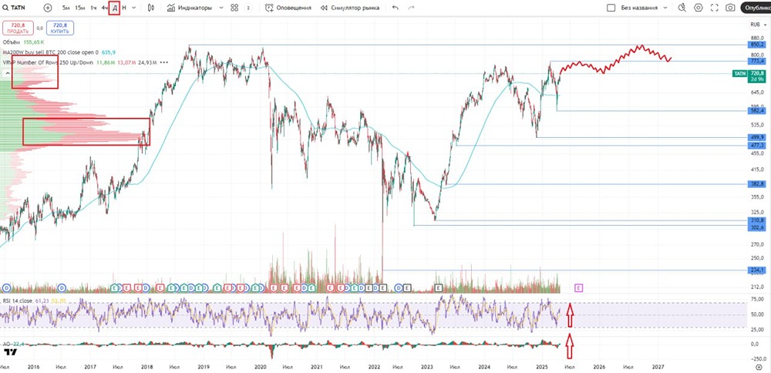Click the 2018 label on time axis
Viewport: 771px width, 373px height.
point(146,367)
